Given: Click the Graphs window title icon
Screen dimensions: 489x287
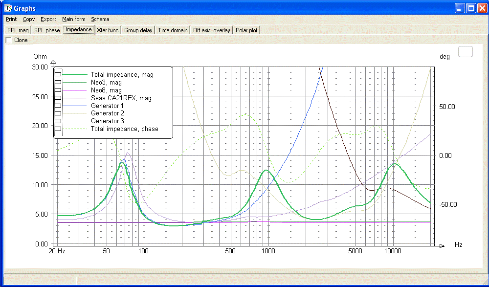Looking at the screenshot, I should (x=8, y=8).
